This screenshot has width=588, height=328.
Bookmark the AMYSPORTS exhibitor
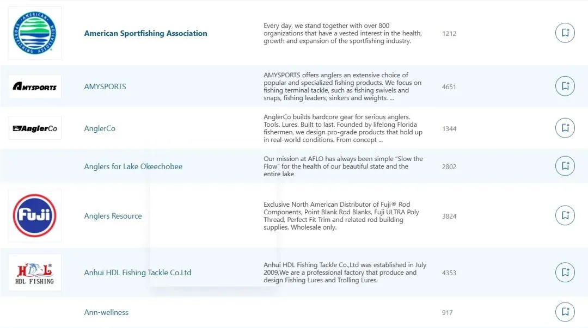point(565,86)
